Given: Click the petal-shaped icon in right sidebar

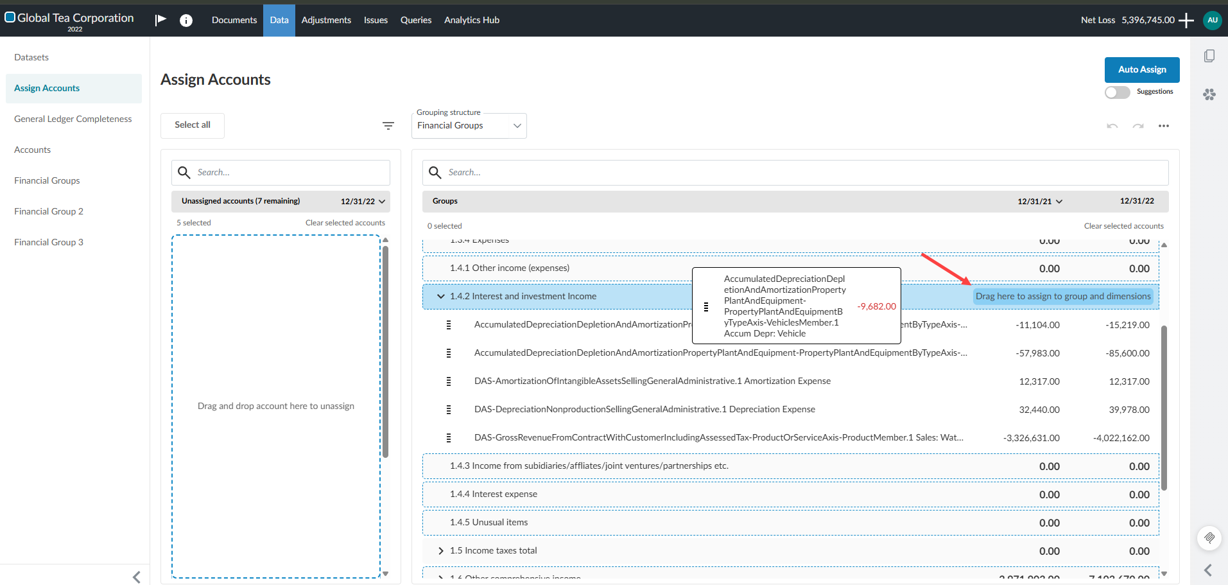Looking at the screenshot, I should click(x=1209, y=94).
